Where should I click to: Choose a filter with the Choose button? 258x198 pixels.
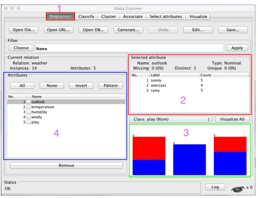click(21, 48)
